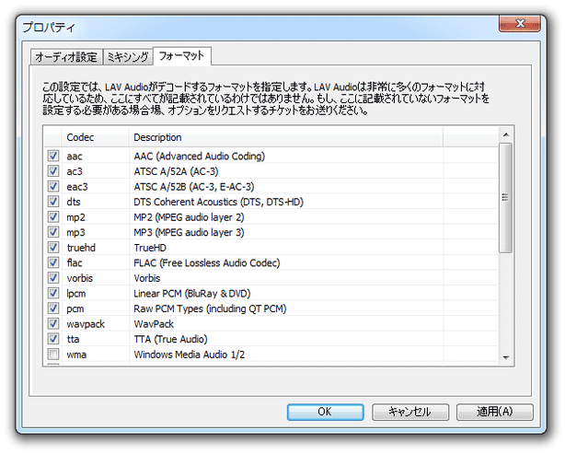The height and width of the screenshot is (454, 565).
Task: Select 'Windows Media Audio 1/2' description
Action: tap(190, 355)
